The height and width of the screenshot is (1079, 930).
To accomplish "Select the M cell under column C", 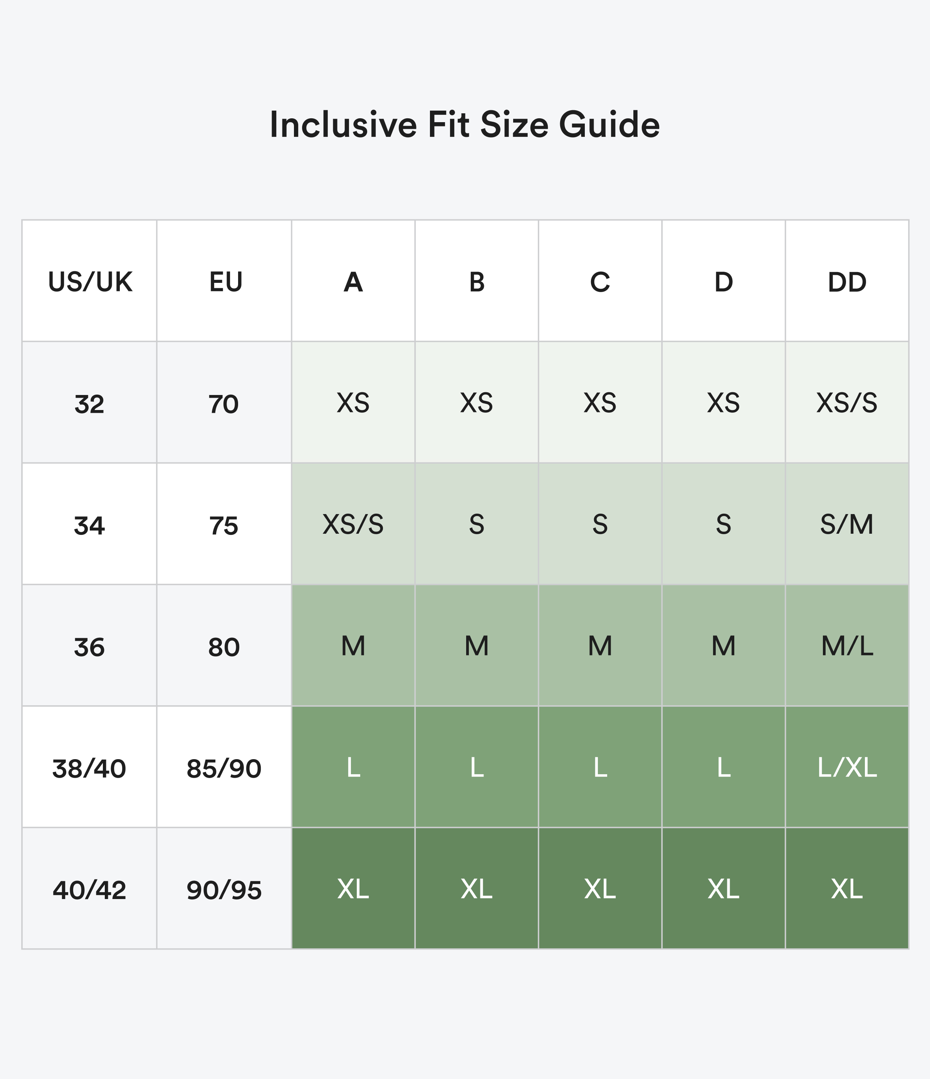I will pyautogui.click(x=600, y=646).
